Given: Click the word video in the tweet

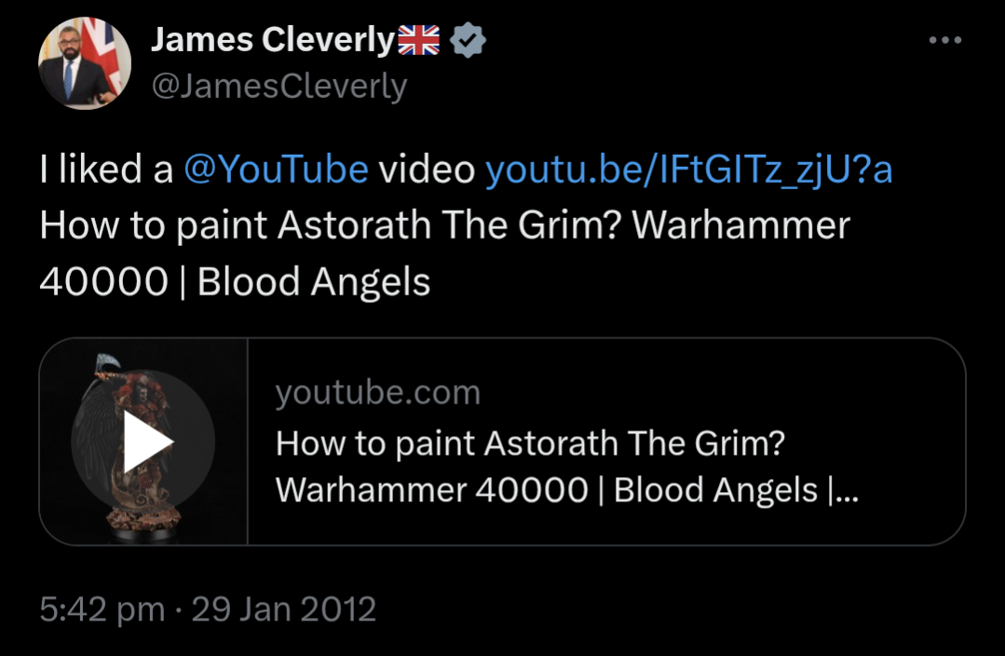Looking at the screenshot, I should [427, 170].
